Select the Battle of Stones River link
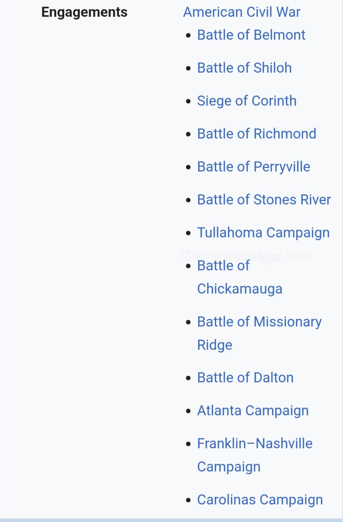The height and width of the screenshot is (522, 358). click(264, 200)
